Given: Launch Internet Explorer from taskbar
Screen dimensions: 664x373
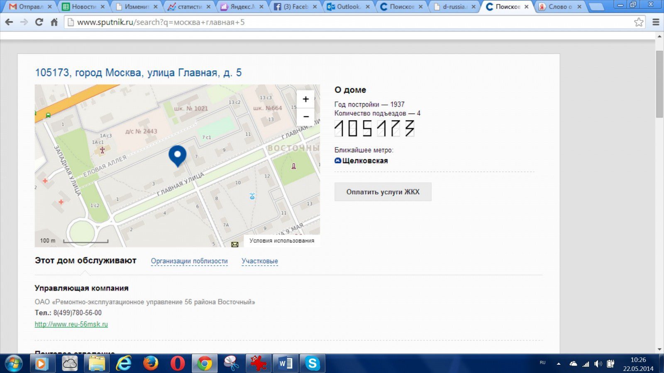Looking at the screenshot, I should [x=124, y=364].
